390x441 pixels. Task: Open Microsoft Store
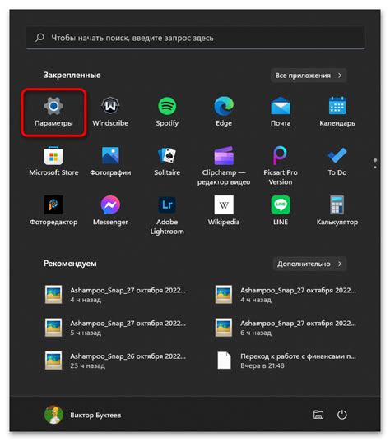[x=53, y=162]
